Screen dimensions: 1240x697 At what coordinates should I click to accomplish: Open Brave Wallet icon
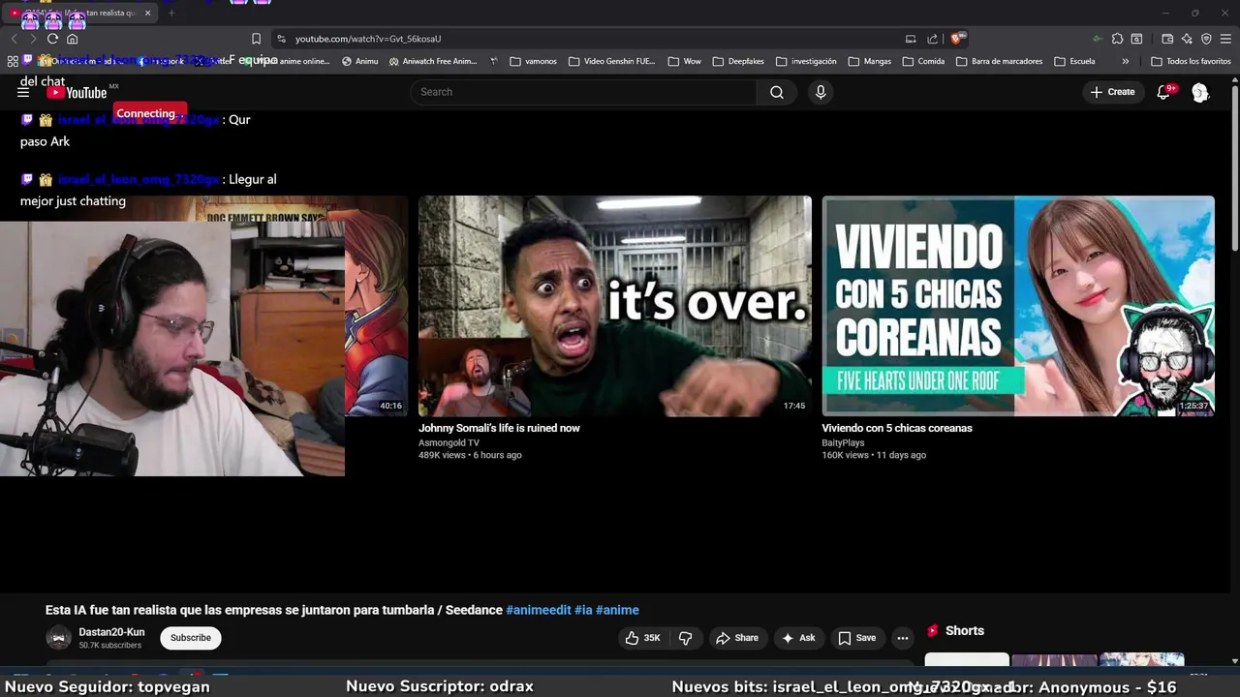(x=1167, y=39)
